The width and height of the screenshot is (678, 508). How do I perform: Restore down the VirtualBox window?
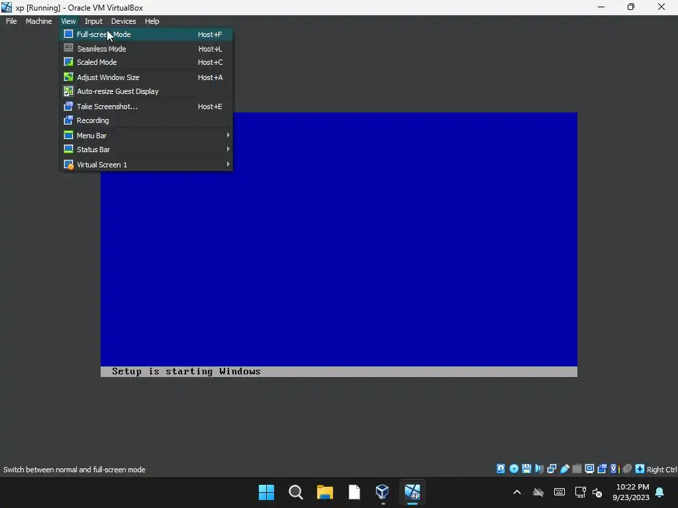pyautogui.click(x=631, y=7)
